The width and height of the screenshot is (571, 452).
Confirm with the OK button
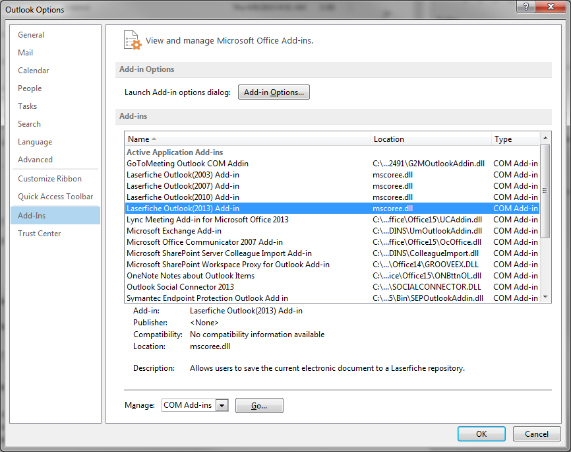(x=481, y=434)
